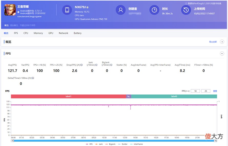Click info icon next to NX679J
This screenshot has height=146, width=228.
pos(87,7)
